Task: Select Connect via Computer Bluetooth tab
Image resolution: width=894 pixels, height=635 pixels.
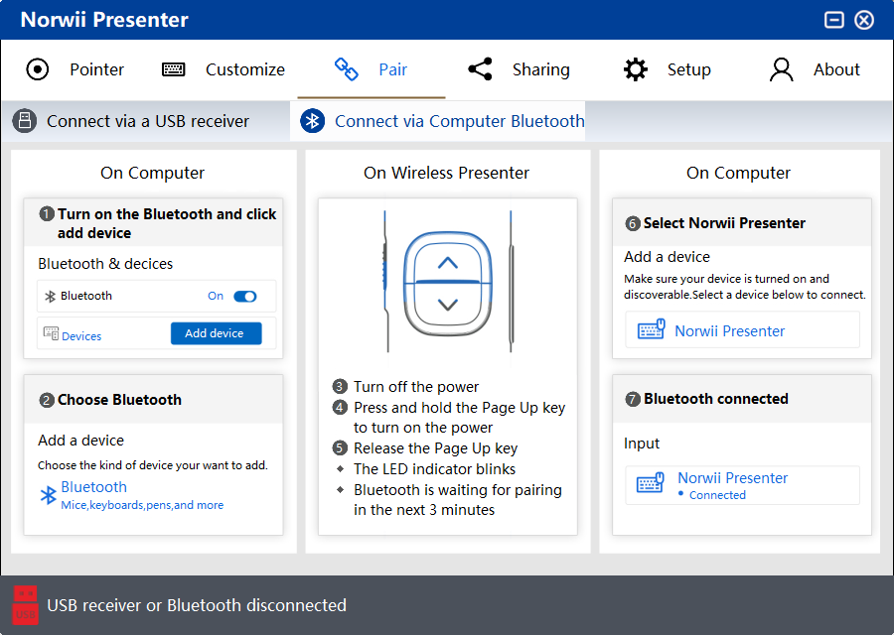Action: tap(437, 121)
